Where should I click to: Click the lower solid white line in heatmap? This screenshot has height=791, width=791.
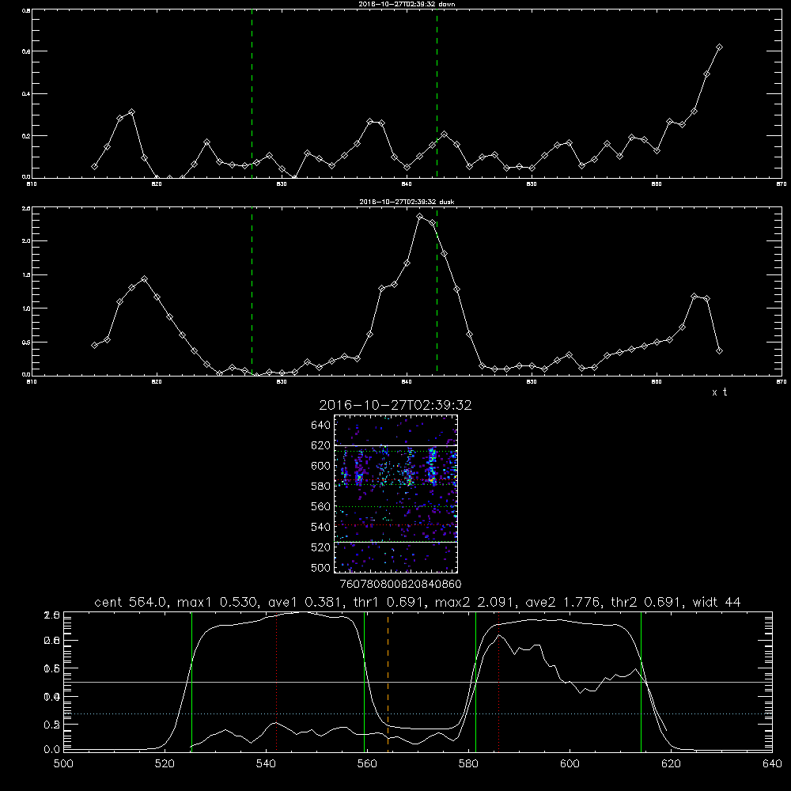click(395, 542)
